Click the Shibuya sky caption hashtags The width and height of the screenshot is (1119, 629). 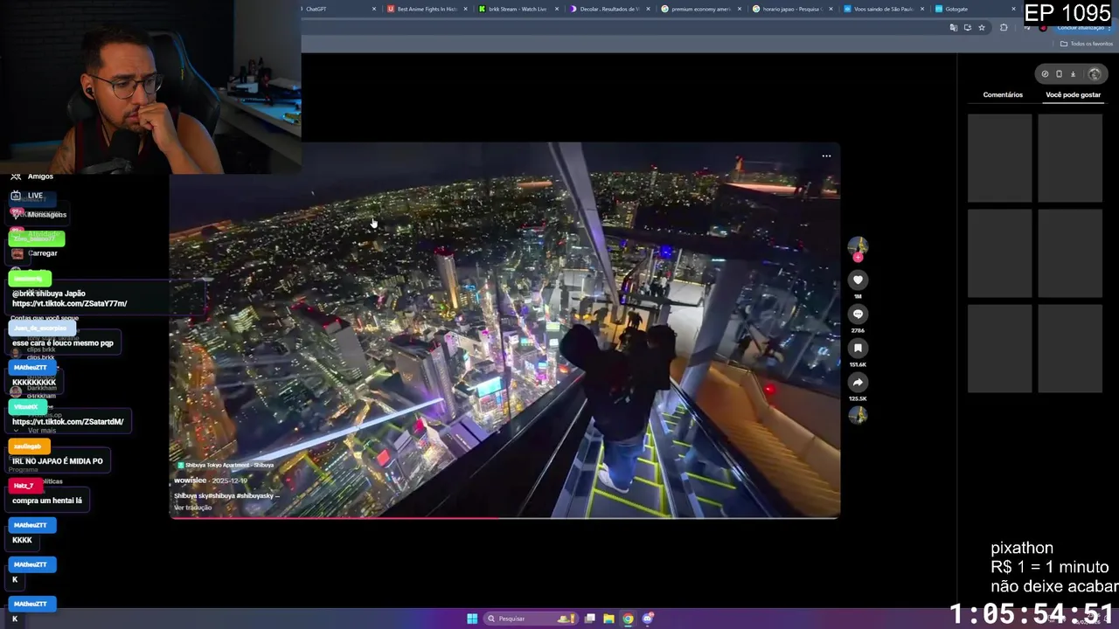[x=226, y=495]
